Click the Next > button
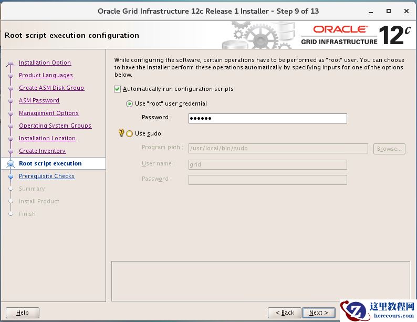This screenshot has width=417, height=322. point(319,313)
